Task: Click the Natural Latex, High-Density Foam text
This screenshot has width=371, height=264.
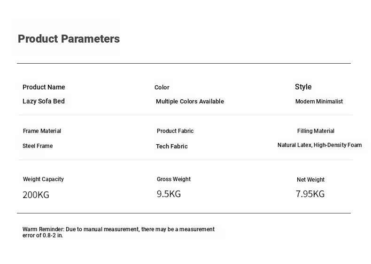Action: pyautogui.click(x=319, y=145)
